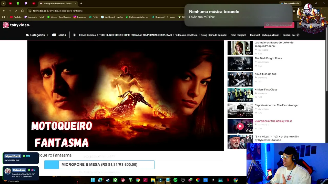This screenshot has height=184, width=328.
Task: Open the Xbox app in taskbar
Action: pyautogui.click(x=115, y=180)
